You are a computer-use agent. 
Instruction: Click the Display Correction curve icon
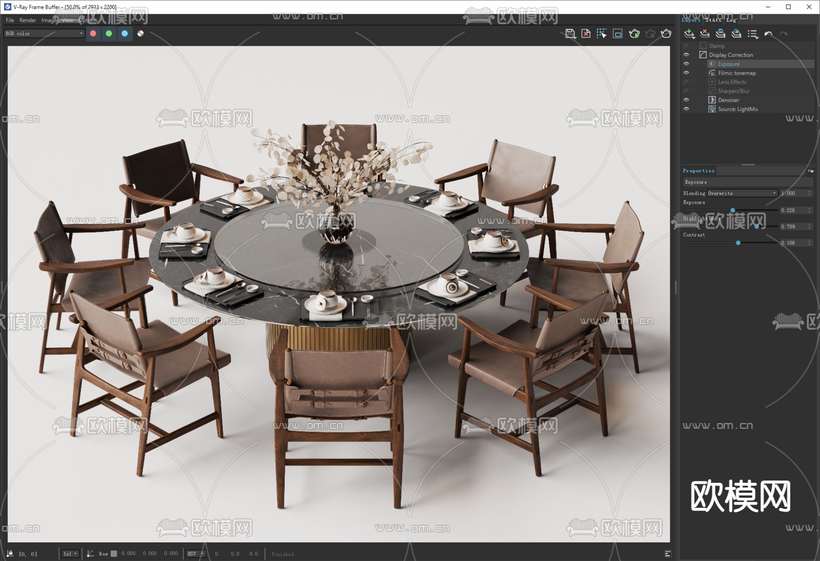pyautogui.click(x=703, y=55)
